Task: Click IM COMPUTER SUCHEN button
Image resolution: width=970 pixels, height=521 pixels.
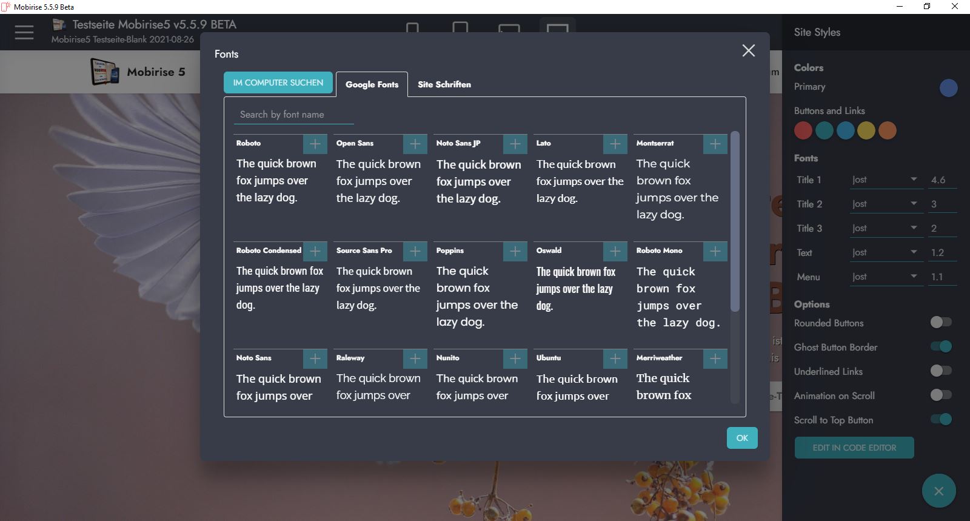Action: [278, 82]
